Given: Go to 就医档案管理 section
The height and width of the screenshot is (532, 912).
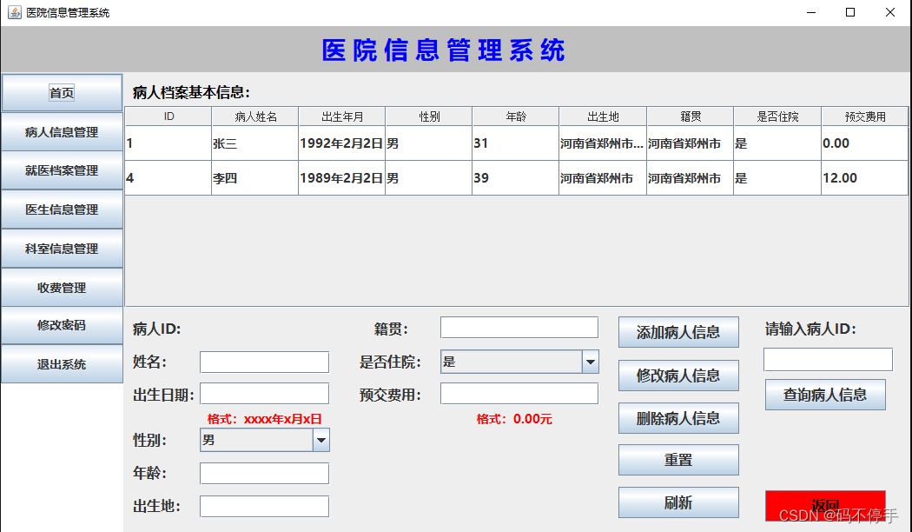Looking at the screenshot, I should click(62, 170).
